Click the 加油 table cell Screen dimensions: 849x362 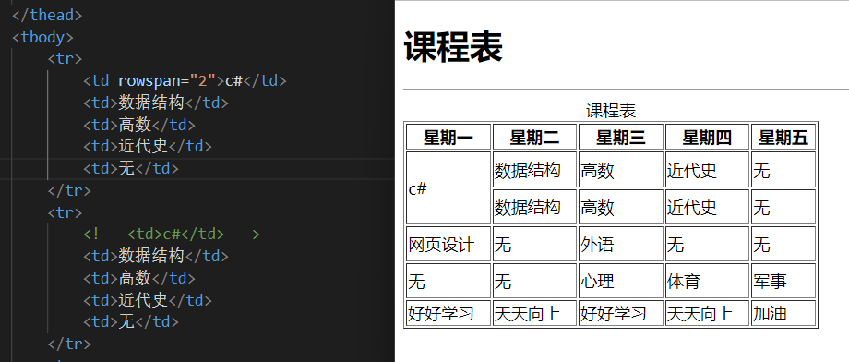click(783, 313)
